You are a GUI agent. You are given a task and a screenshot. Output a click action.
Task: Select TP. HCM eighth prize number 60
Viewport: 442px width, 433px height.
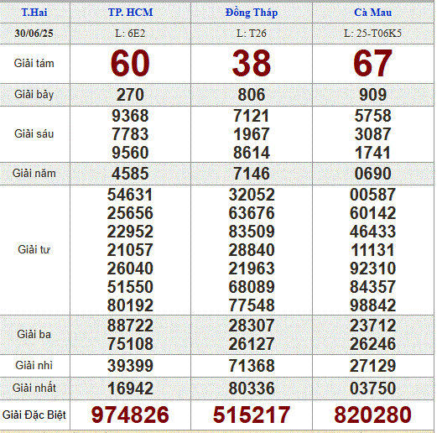pyautogui.click(x=130, y=63)
